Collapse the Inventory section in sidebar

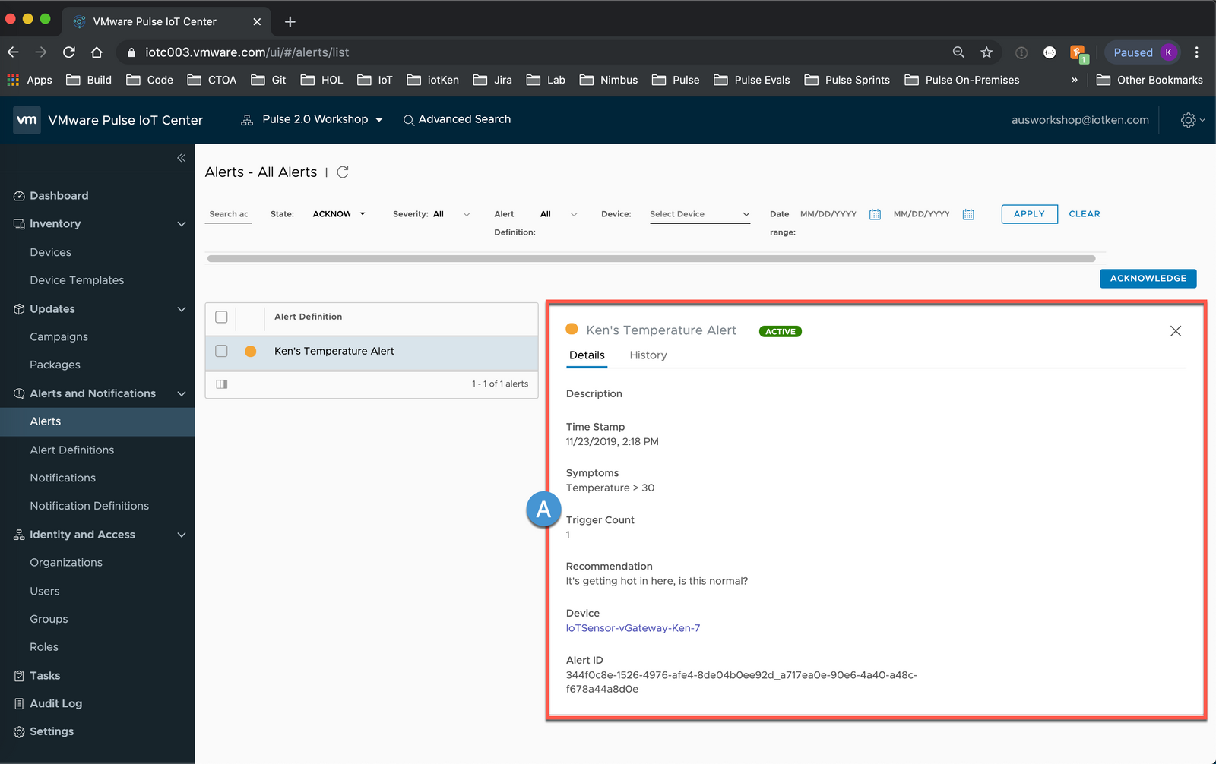[x=181, y=224]
